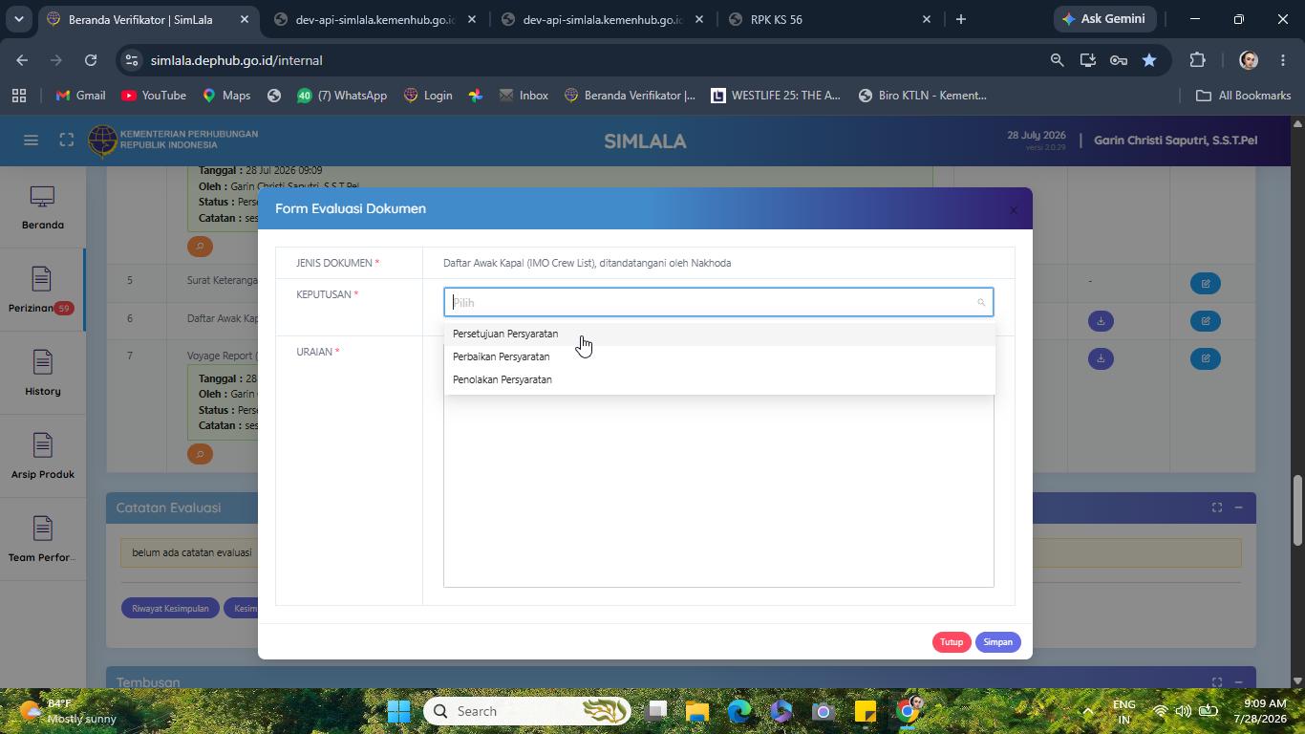Click edit icon for row 7

point(1206,358)
